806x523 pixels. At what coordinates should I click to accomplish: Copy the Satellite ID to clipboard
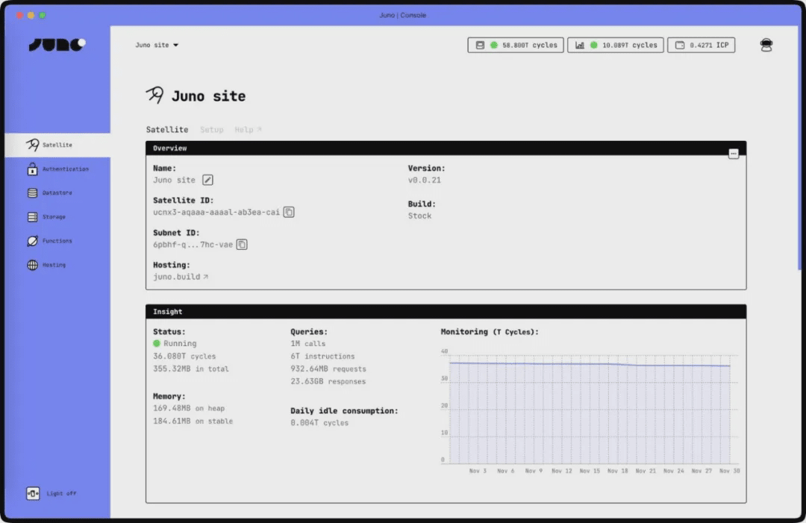(289, 212)
